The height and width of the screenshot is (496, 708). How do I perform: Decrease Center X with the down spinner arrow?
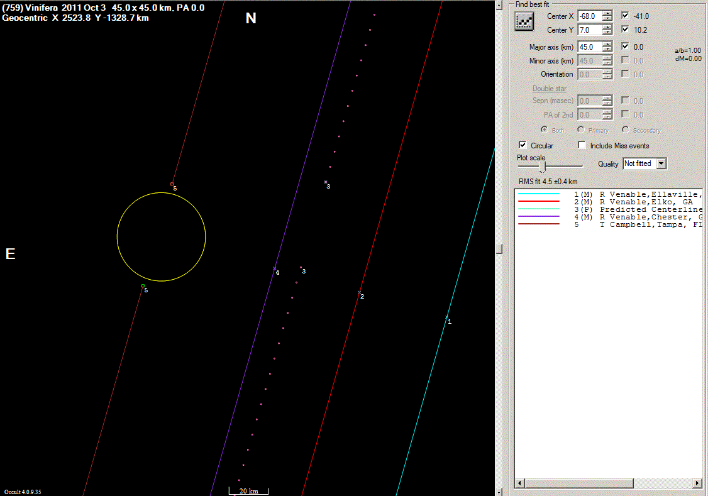(608, 18)
